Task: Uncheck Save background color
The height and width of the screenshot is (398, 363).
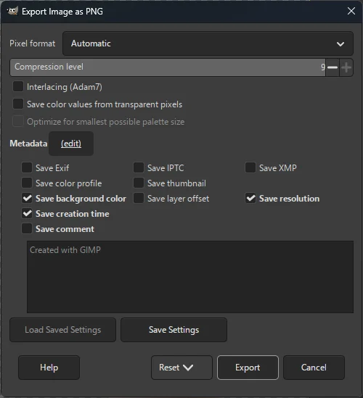Action: point(27,198)
